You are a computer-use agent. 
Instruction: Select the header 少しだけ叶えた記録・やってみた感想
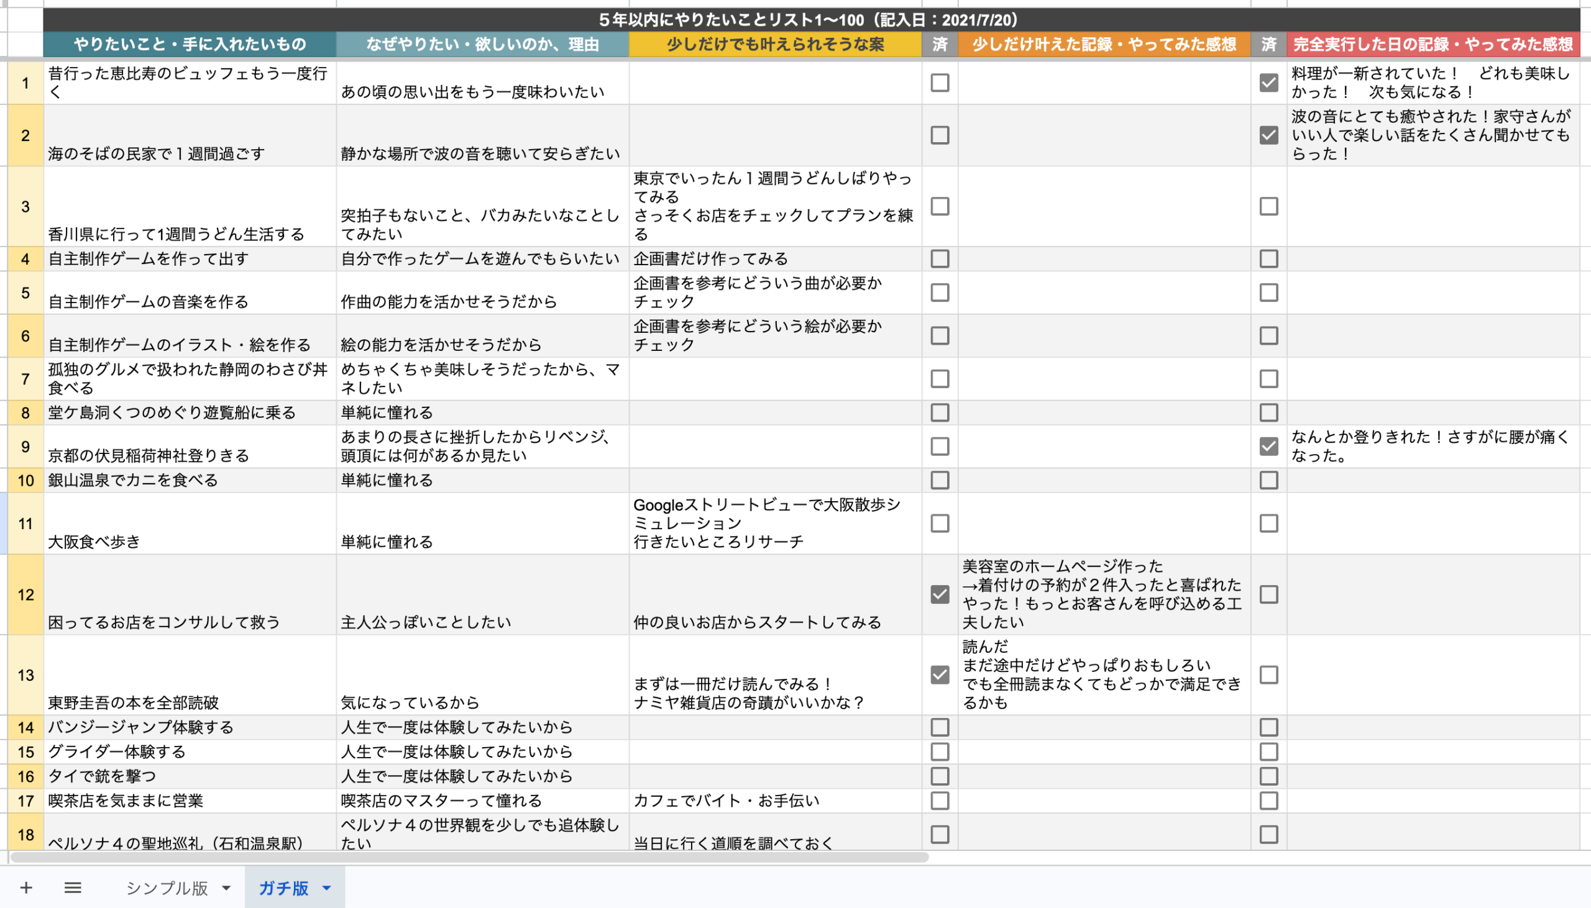(1104, 44)
